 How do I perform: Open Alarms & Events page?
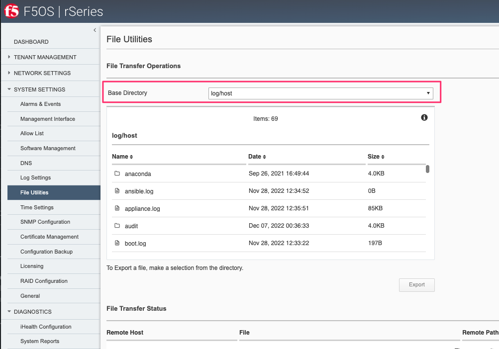[40, 104]
